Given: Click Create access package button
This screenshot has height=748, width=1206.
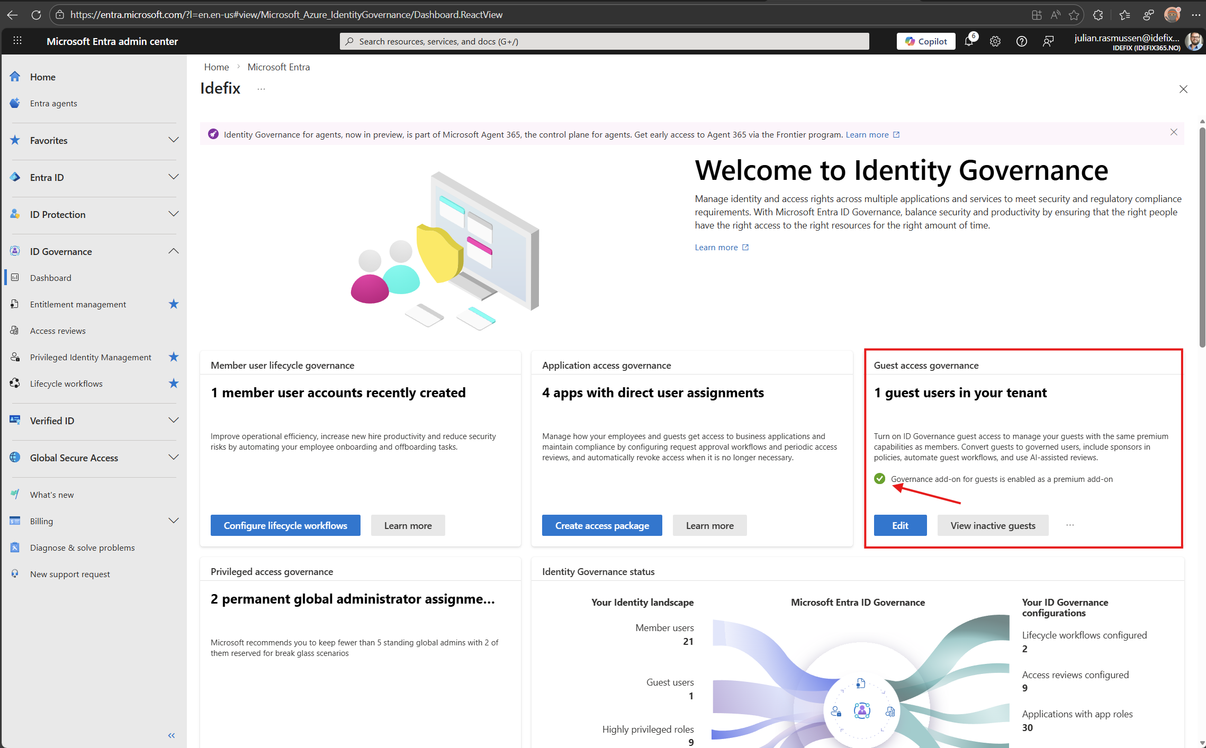Looking at the screenshot, I should (602, 525).
